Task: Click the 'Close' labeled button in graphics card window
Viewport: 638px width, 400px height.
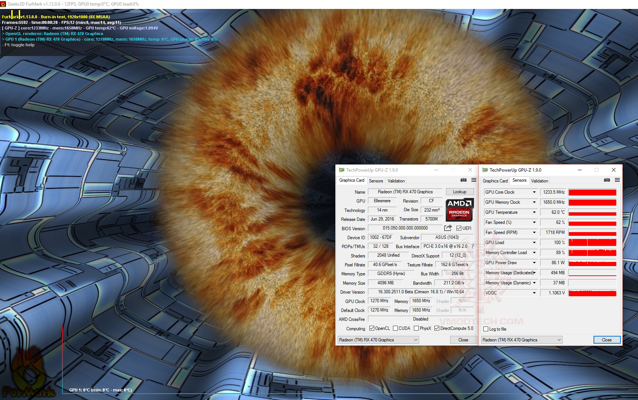Action: [x=463, y=340]
